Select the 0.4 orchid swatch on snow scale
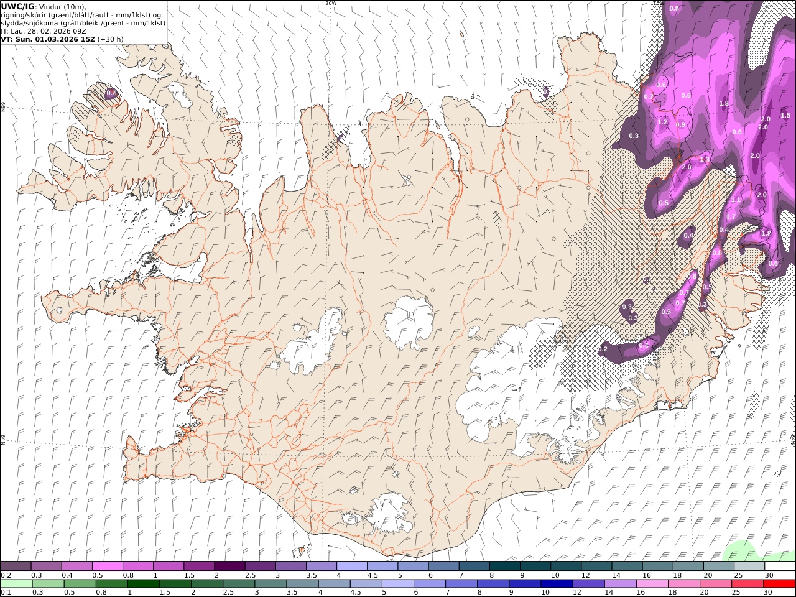 point(76,566)
